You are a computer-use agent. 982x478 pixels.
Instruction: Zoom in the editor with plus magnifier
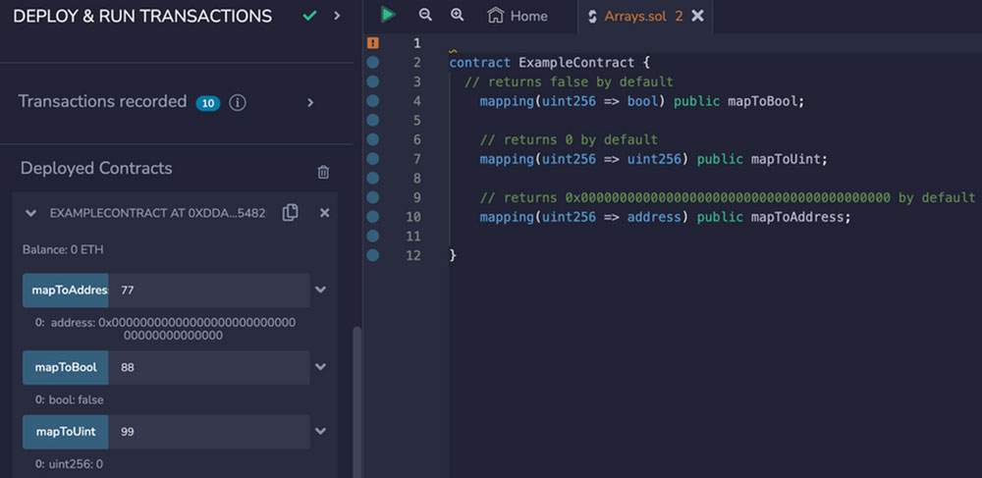(458, 15)
